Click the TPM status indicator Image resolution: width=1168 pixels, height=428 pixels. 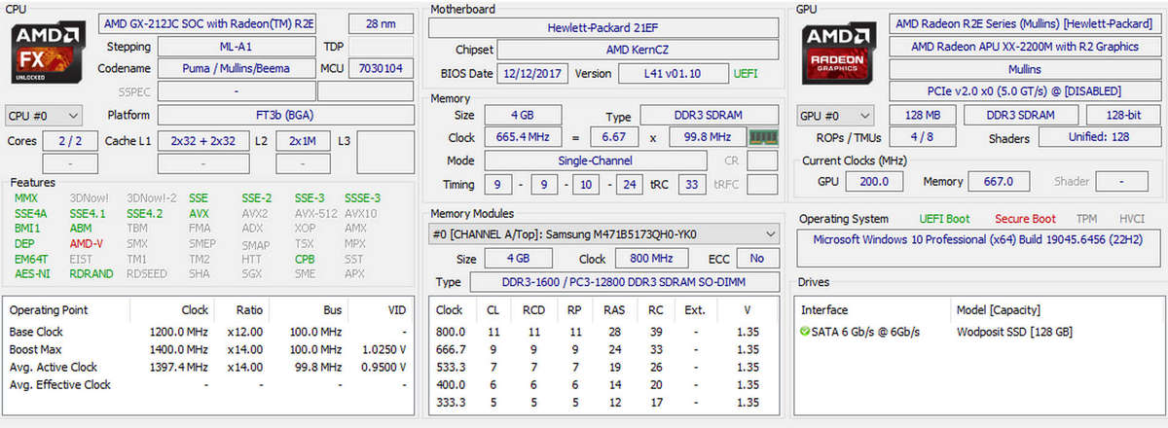(1085, 219)
